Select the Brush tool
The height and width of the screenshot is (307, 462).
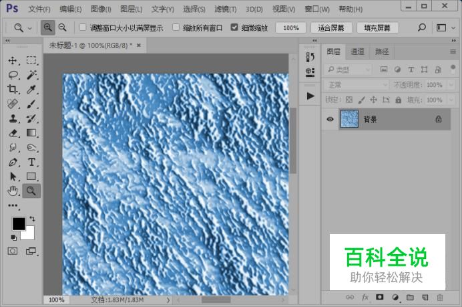coord(31,104)
